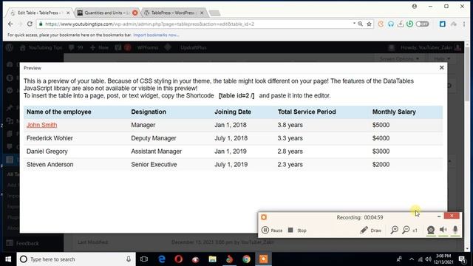
Task: Toggle webcam capture in recorder
Action: tap(431, 230)
